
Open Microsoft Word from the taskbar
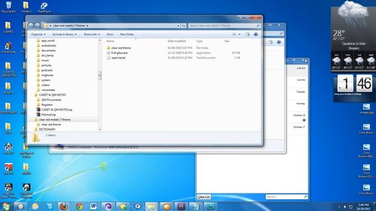click(x=93, y=206)
